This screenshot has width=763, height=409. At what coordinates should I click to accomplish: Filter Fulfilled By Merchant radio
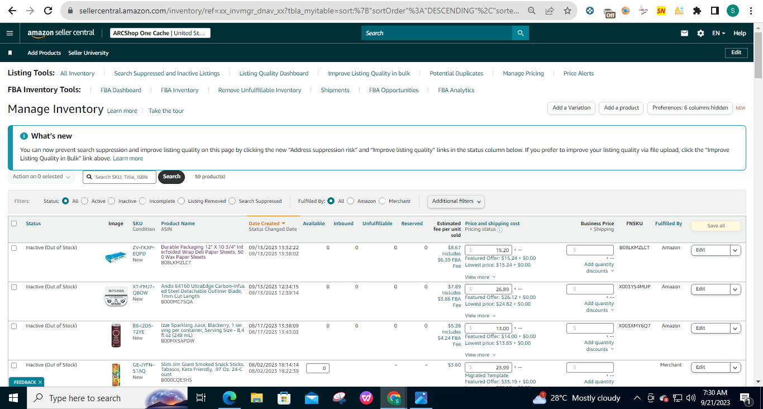click(382, 201)
